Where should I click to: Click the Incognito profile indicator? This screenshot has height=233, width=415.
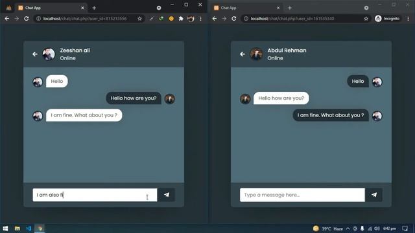[387, 19]
